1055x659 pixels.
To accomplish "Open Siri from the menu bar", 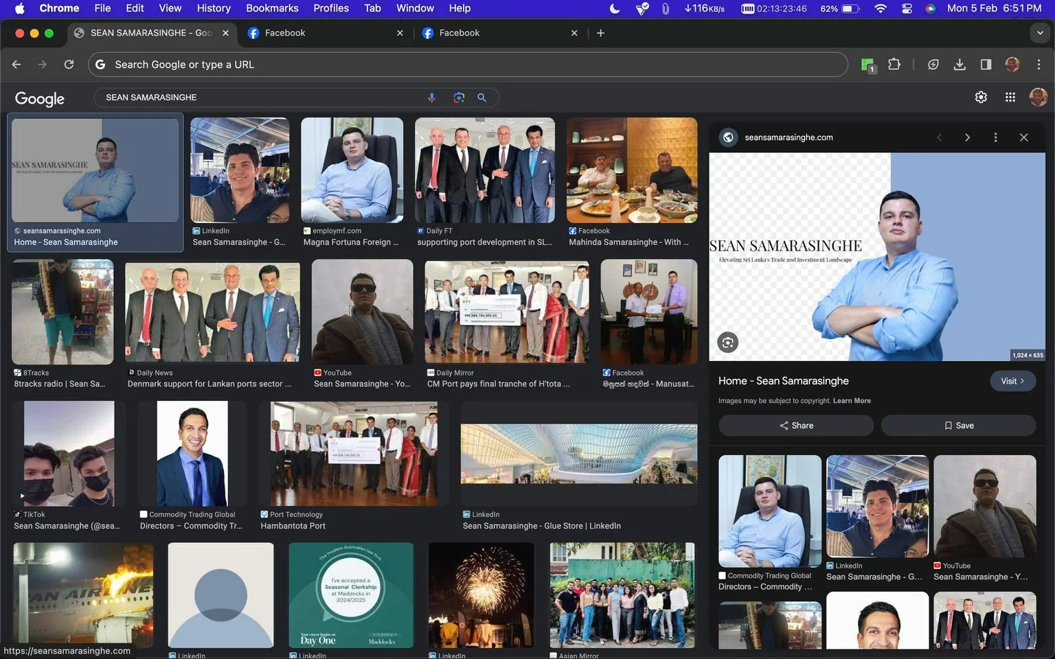I will click(931, 8).
